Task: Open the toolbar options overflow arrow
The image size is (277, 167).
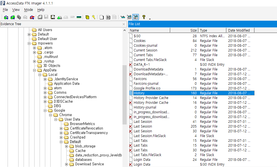Action: pyautogui.click(x=150, y=19)
